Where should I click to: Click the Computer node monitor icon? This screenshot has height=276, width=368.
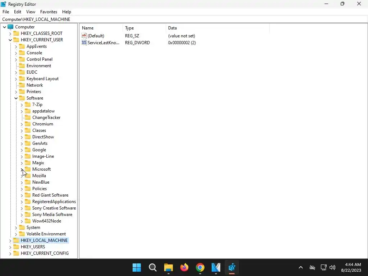10,27
